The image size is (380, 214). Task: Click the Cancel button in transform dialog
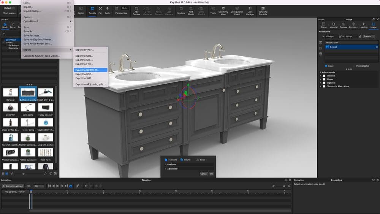pos(204,174)
